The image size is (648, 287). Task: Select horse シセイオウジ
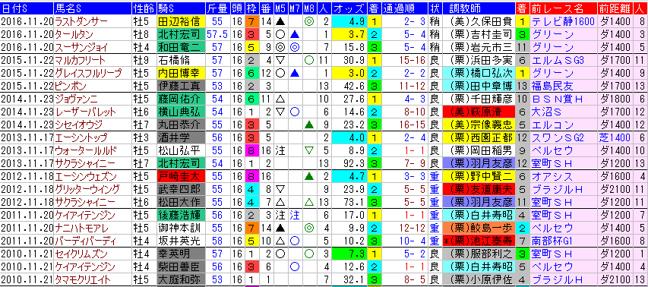point(78,125)
